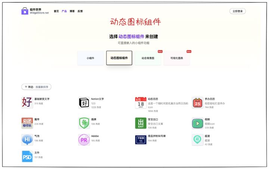Open the 视频 widget title
The height and width of the screenshot is (169, 269).
207,119
